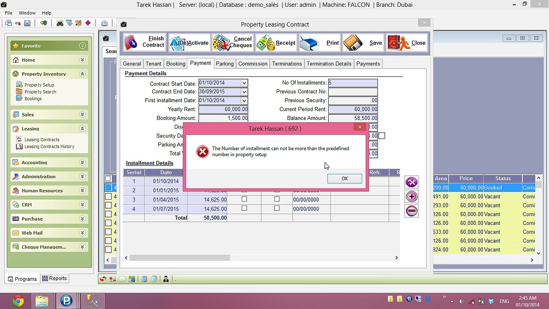The width and height of the screenshot is (549, 309).
Task: Click the paint palette icon in the main toolbar
Action: [x=79, y=23]
